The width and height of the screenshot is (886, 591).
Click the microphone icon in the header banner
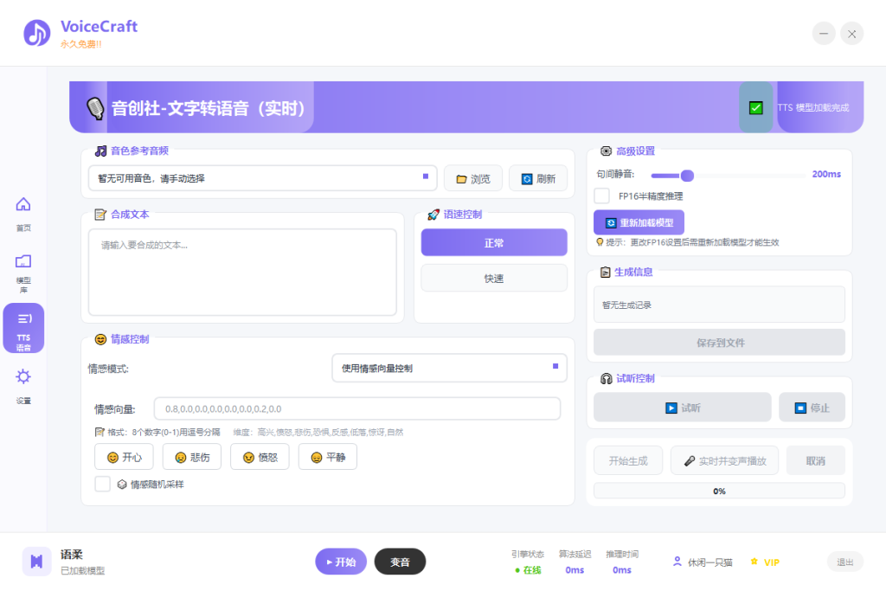click(95, 107)
